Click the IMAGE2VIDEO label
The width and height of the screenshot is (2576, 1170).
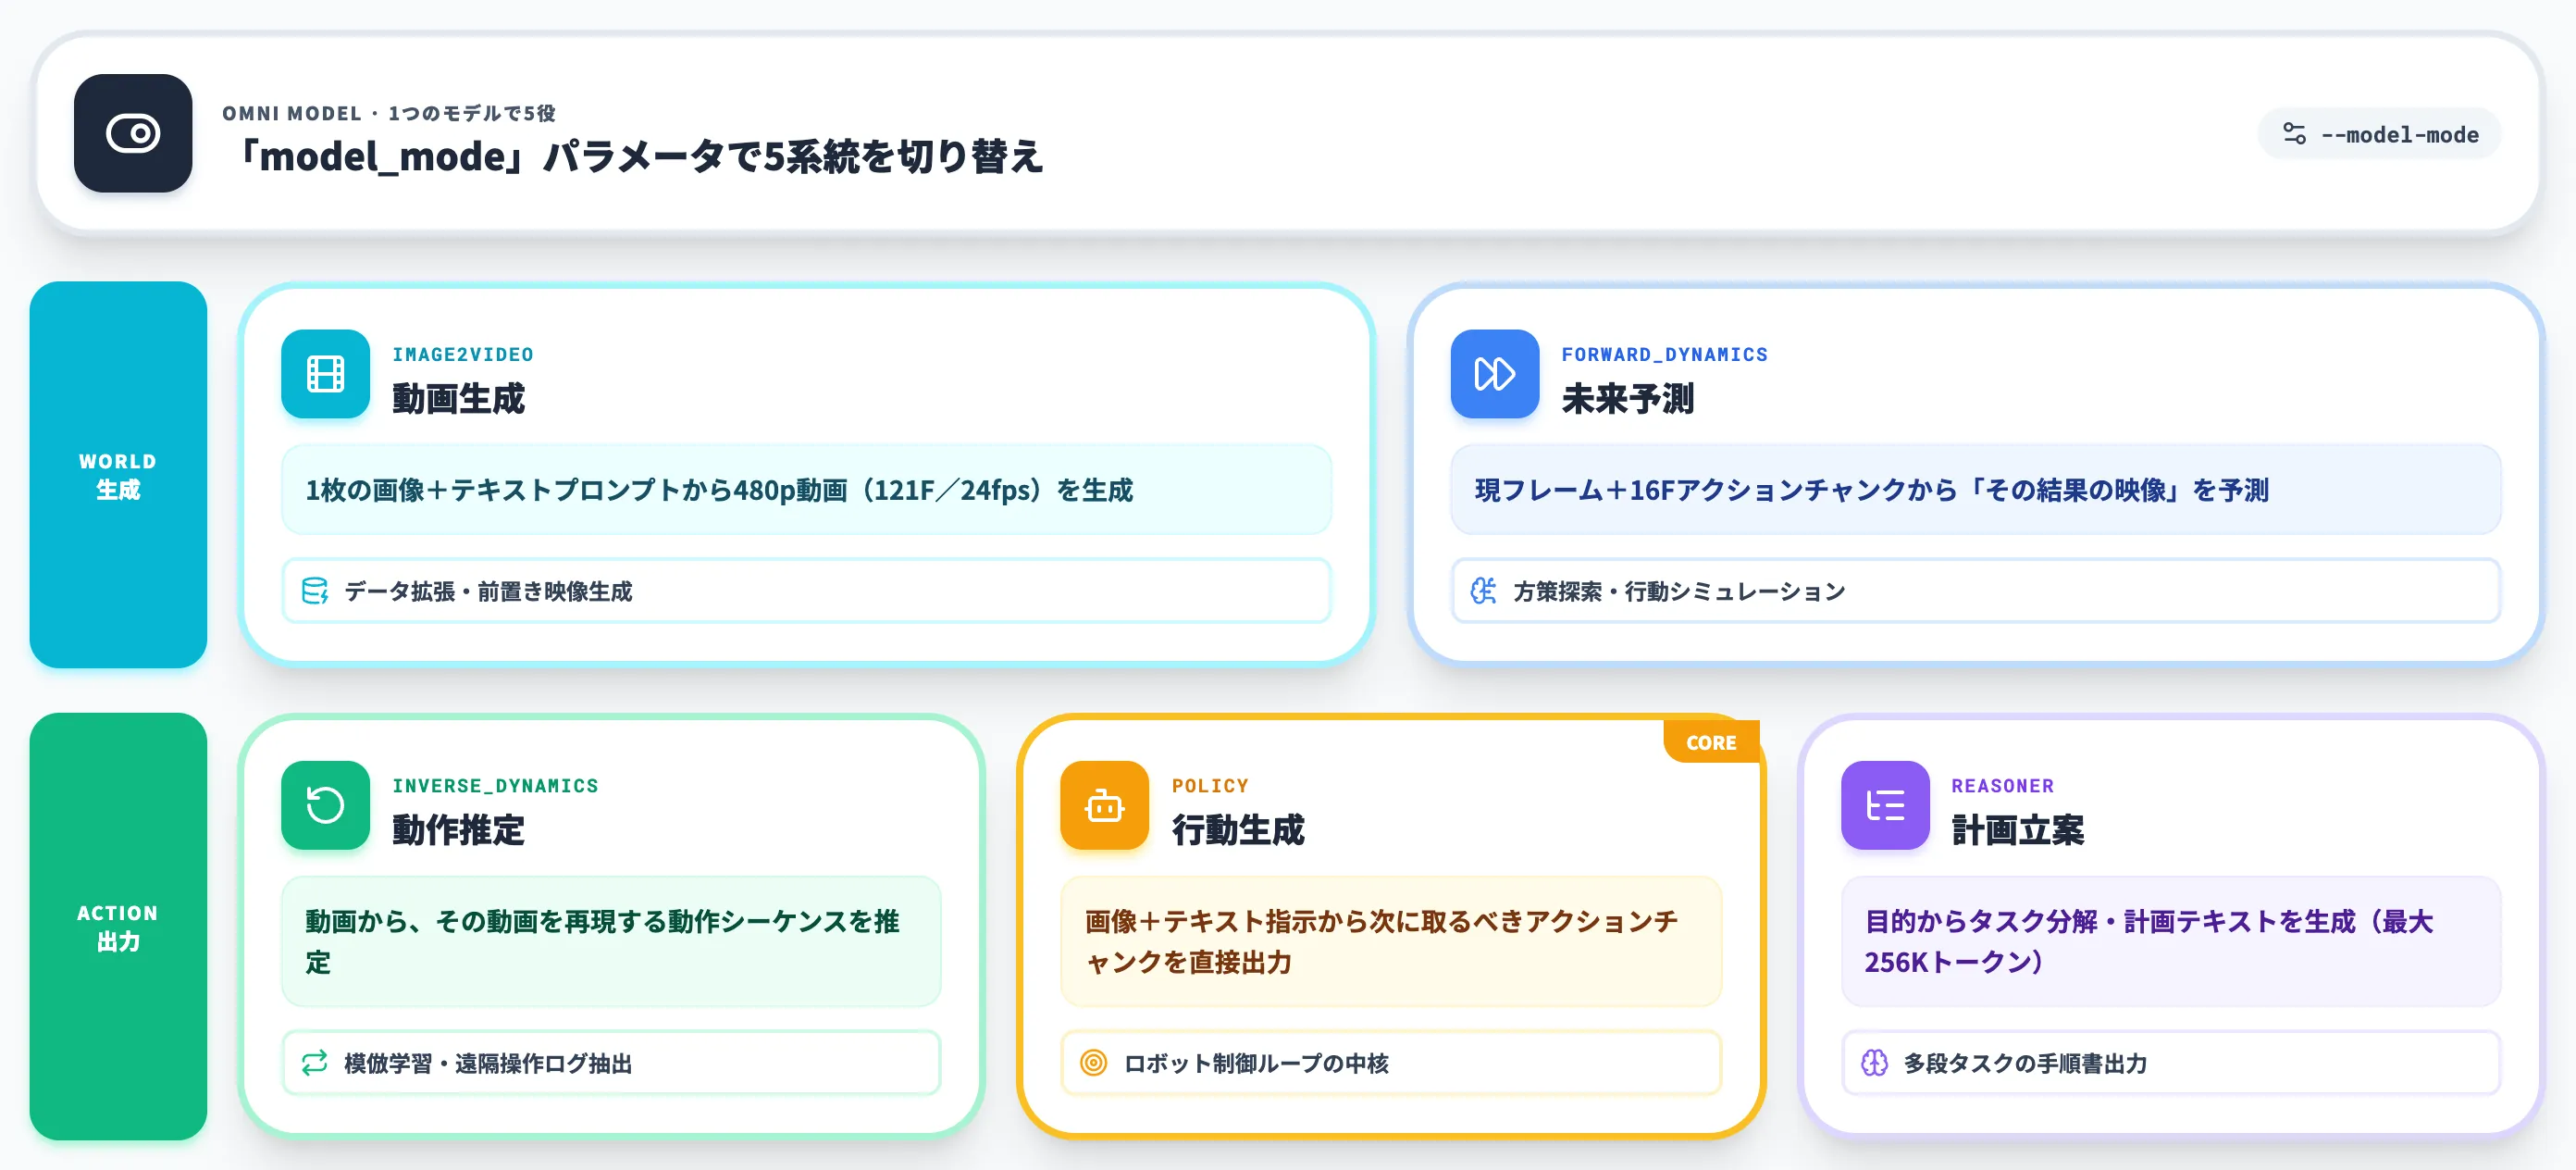[463, 354]
